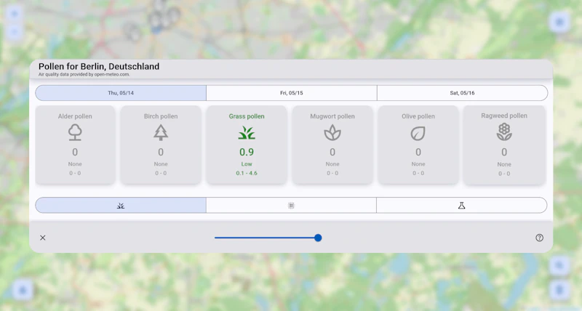Select the pollen category tab with grass icon
The image size is (582, 311).
point(121,206)
